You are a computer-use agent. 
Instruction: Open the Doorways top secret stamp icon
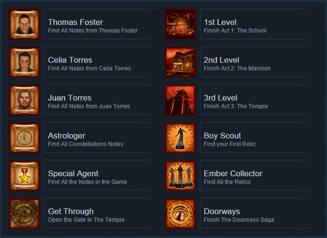[x=180, y=214]
